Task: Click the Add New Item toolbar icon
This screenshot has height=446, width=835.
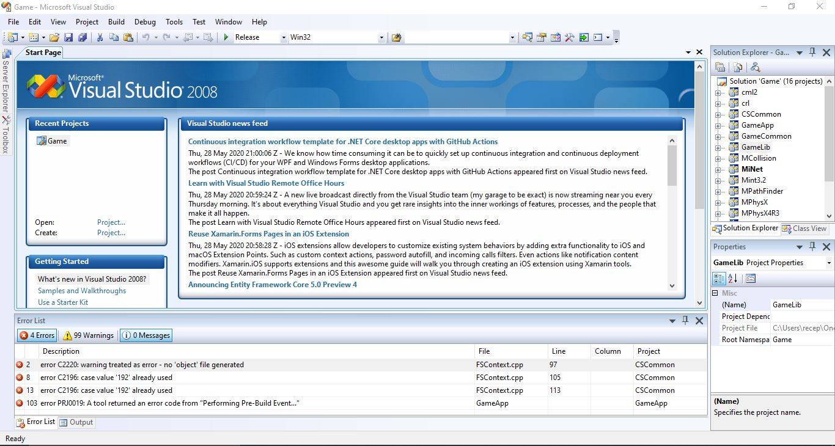Action: tap(34, 37)
